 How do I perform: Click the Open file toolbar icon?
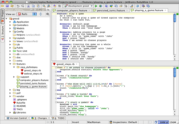pyautogui.click(x=2, y=6)
